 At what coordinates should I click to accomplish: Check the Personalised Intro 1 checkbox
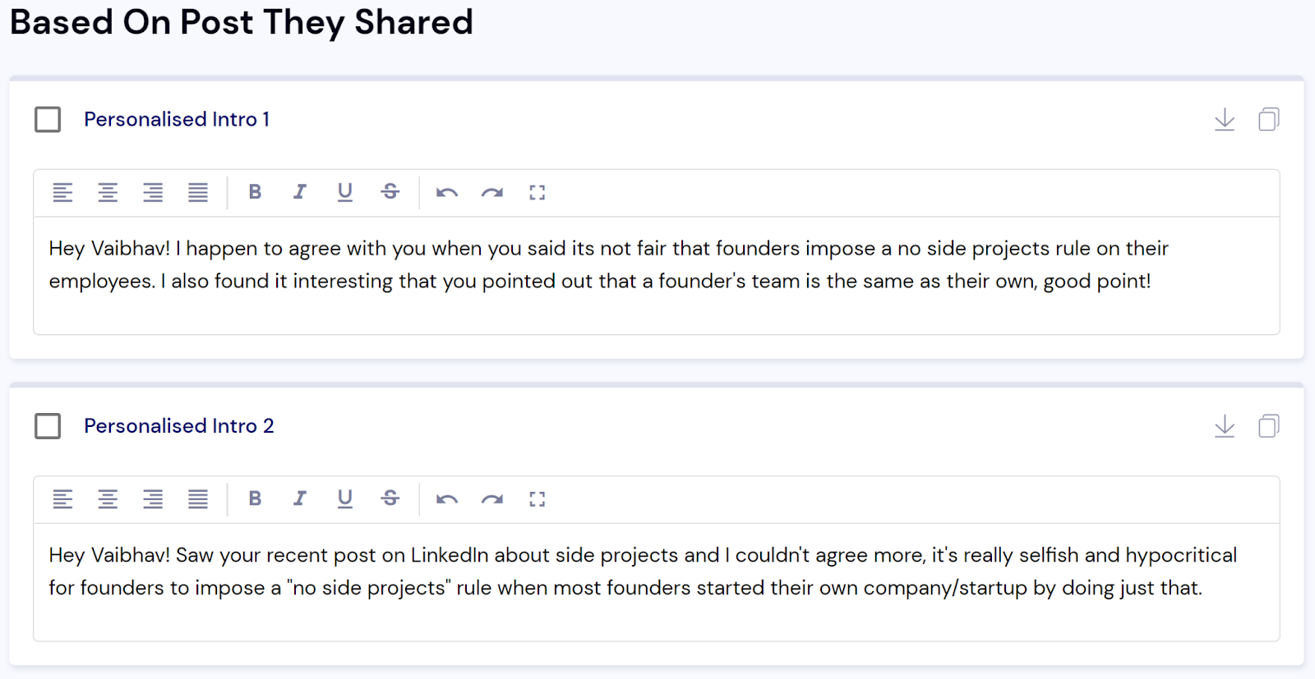coord(48,120)
